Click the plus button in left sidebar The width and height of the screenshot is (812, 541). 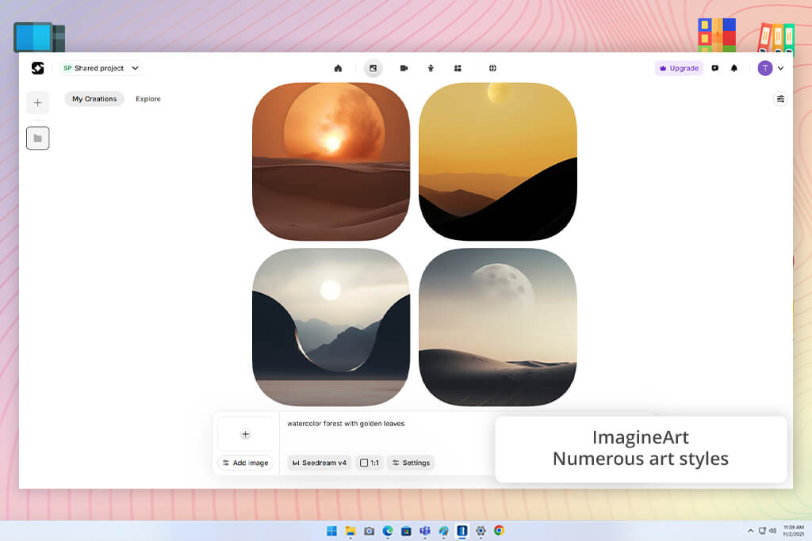coord(38,102)
